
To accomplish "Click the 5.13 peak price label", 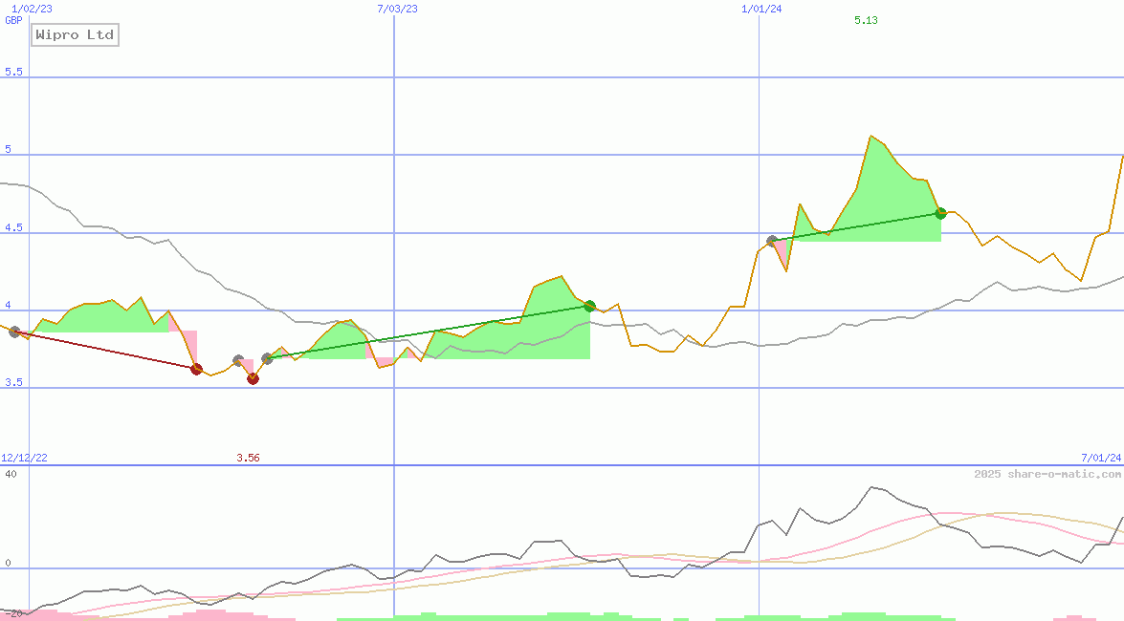I will [864, 20].
